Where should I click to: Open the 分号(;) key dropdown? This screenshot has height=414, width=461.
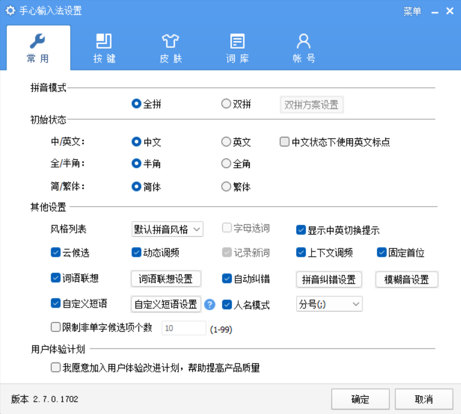(x=329, y=304)
